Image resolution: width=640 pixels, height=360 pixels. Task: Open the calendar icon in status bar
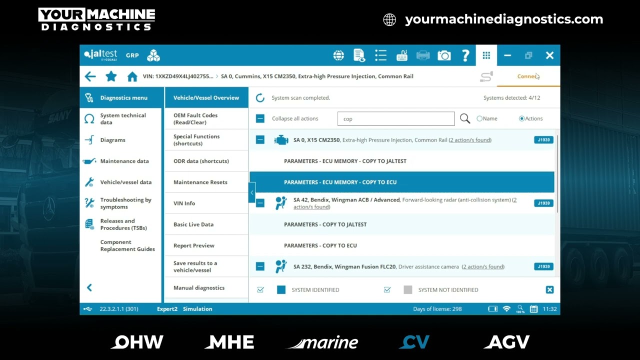(533, 309)
